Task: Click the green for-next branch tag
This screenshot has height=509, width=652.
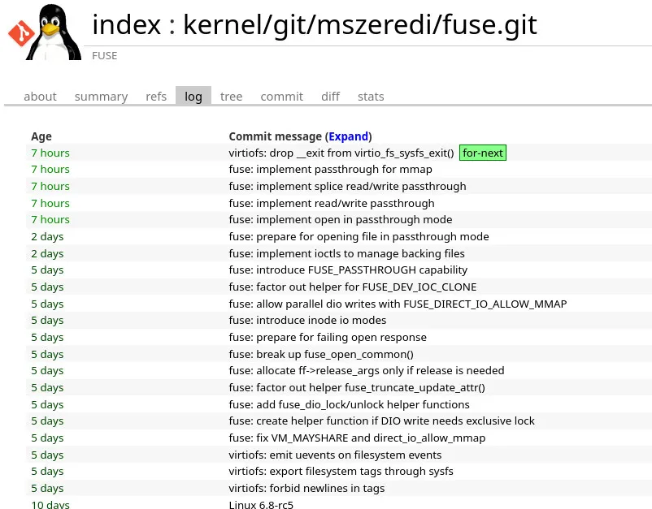Action: coord(482,153)
